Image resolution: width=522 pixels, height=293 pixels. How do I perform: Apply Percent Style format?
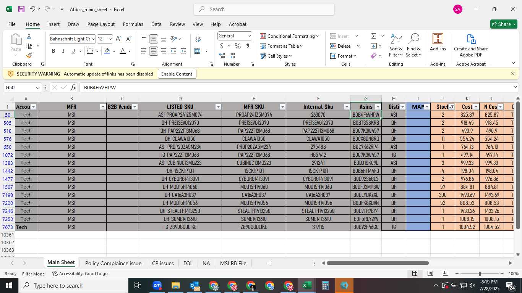coord(238,46)
